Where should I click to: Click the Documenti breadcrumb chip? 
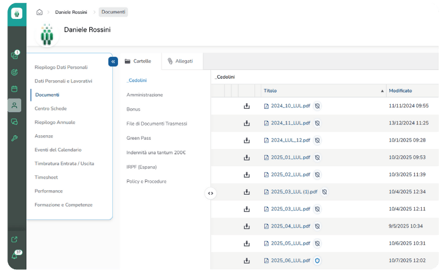coord(113,12)
